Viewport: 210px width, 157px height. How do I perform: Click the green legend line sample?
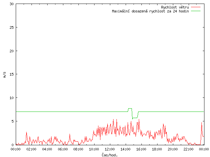[196, 11]
